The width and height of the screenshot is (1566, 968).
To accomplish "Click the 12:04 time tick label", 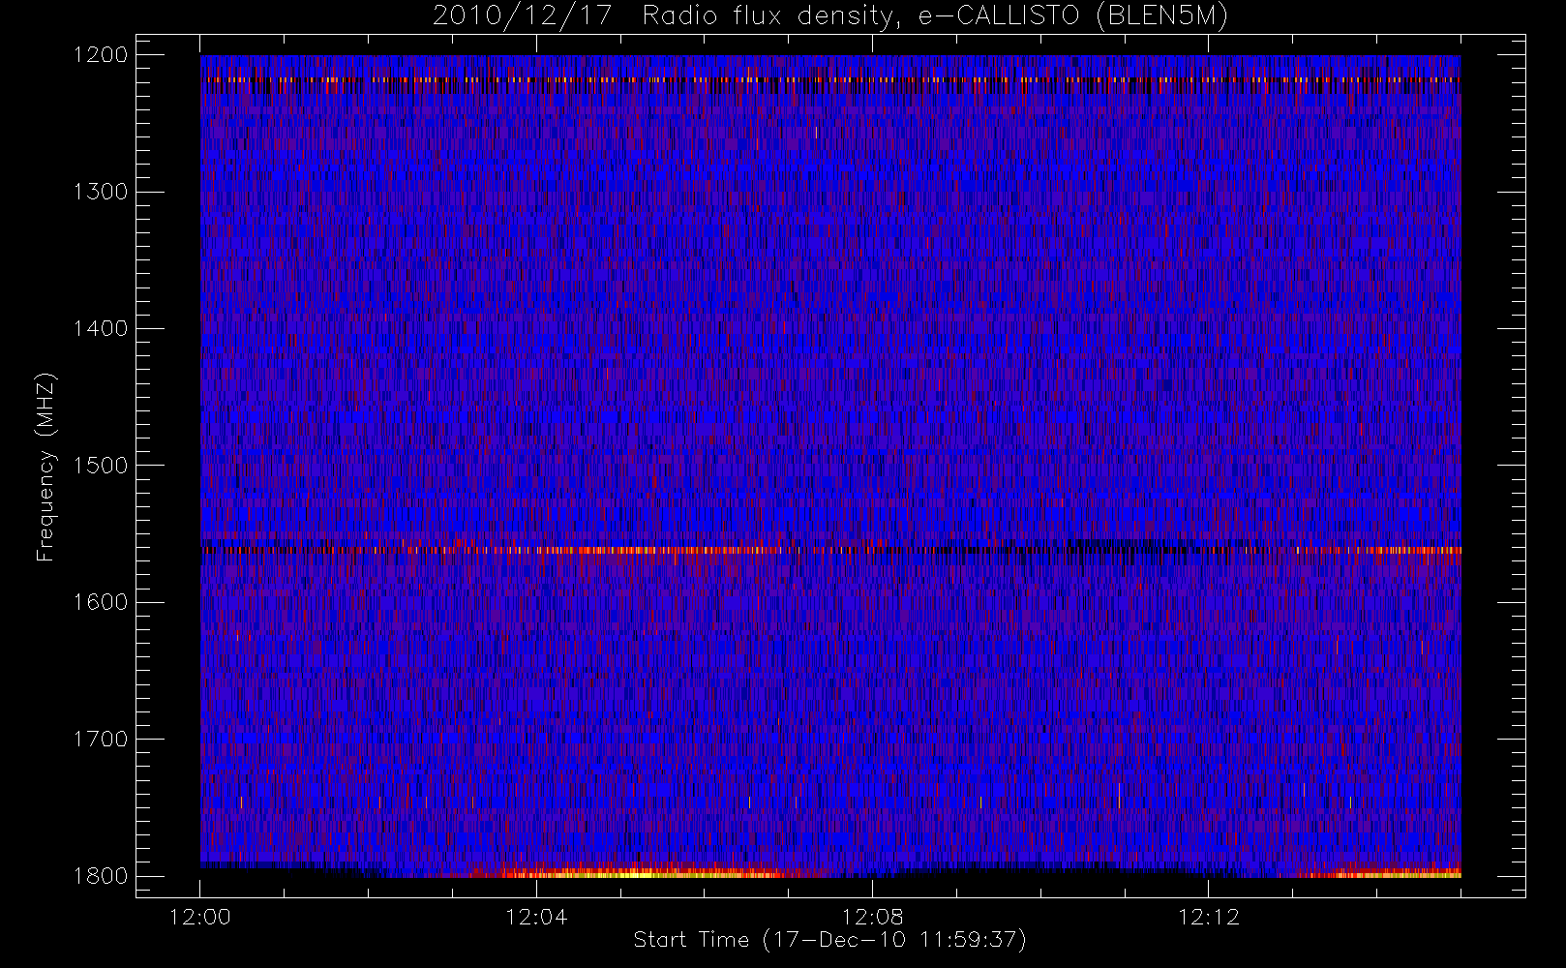I will click(x=536, y=917).
